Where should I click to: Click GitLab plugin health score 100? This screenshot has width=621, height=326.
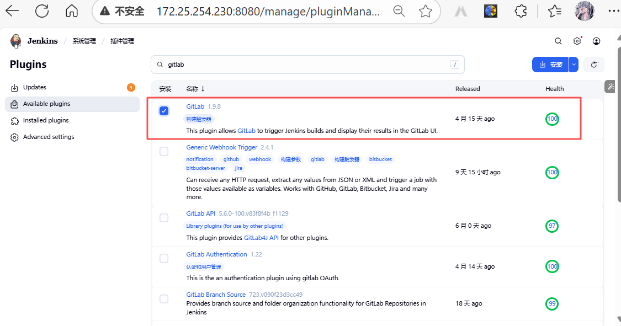pyautogui.click(x=552, y=119)
